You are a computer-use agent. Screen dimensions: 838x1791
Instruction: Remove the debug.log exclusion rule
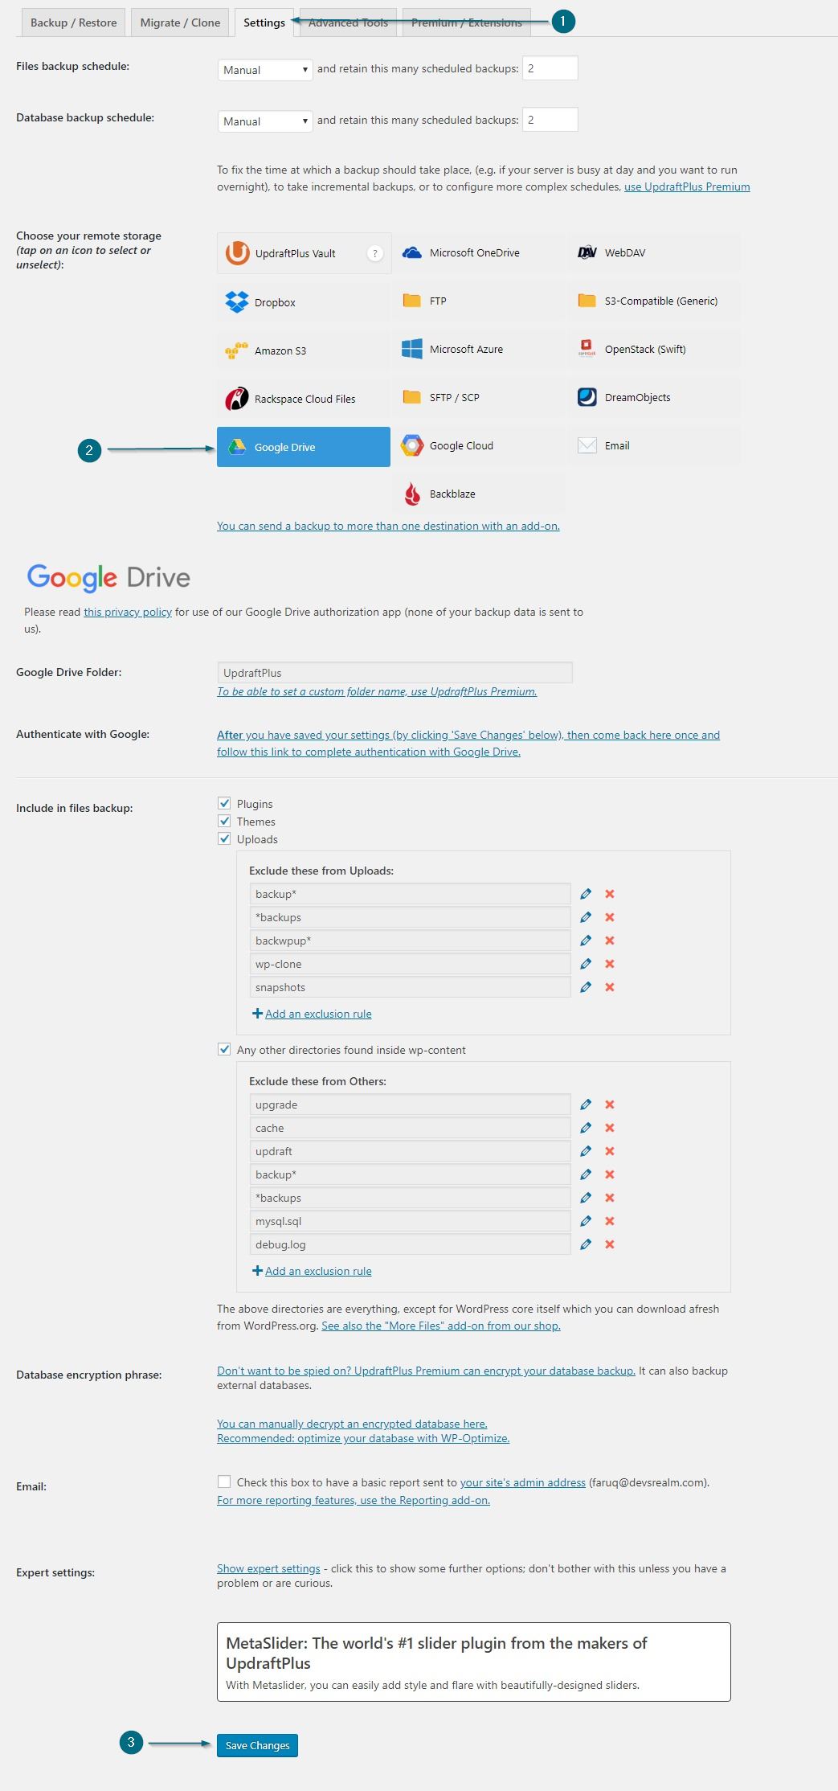pos(610,1244)
